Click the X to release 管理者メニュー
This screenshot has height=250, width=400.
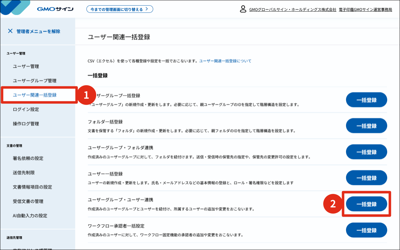tap(10, 31)
